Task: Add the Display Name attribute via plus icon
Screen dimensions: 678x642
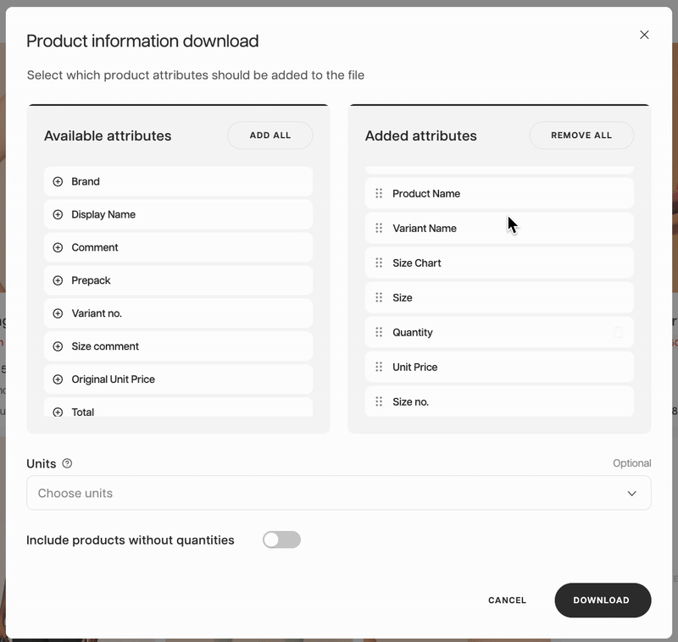Action: (58, 214)
